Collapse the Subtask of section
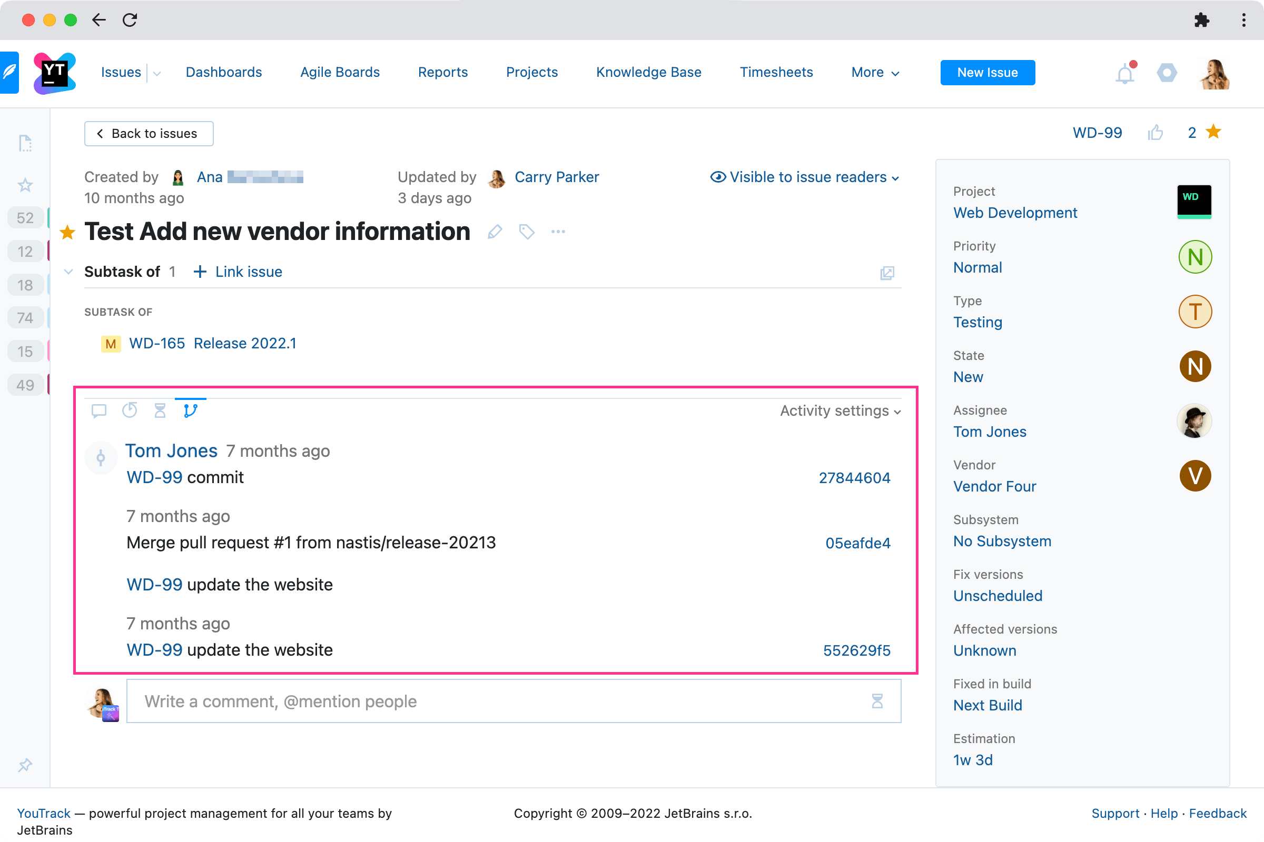 pos(68,272)
